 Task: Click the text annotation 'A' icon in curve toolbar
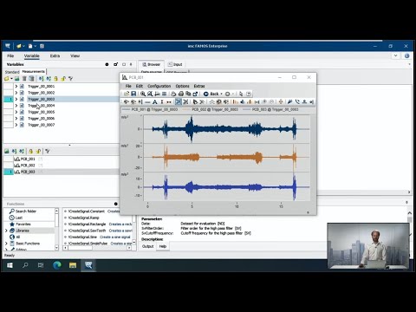coord(154,102)
